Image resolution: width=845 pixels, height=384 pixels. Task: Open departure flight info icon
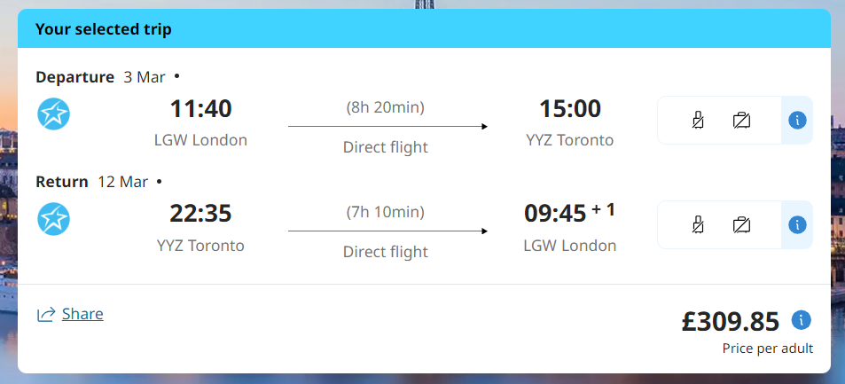coord(797,120)
